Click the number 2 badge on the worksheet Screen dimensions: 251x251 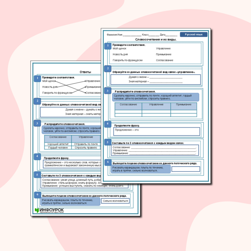pyautogui.click(x=107, y=69)
